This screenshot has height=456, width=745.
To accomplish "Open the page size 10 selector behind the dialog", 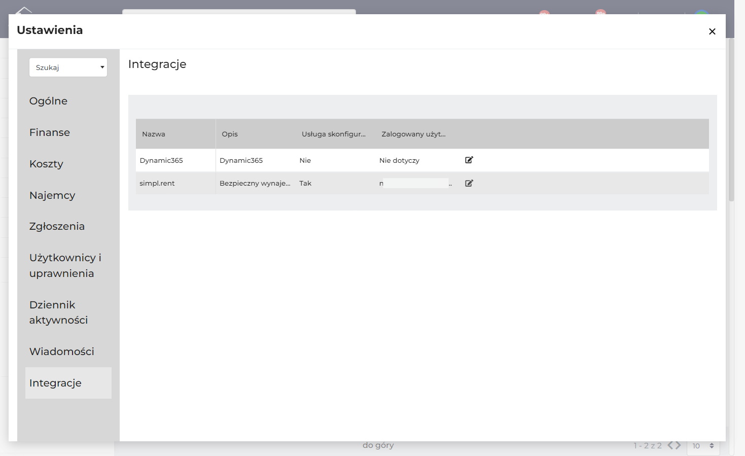I will pyautogui.click(x=703, y=446).
